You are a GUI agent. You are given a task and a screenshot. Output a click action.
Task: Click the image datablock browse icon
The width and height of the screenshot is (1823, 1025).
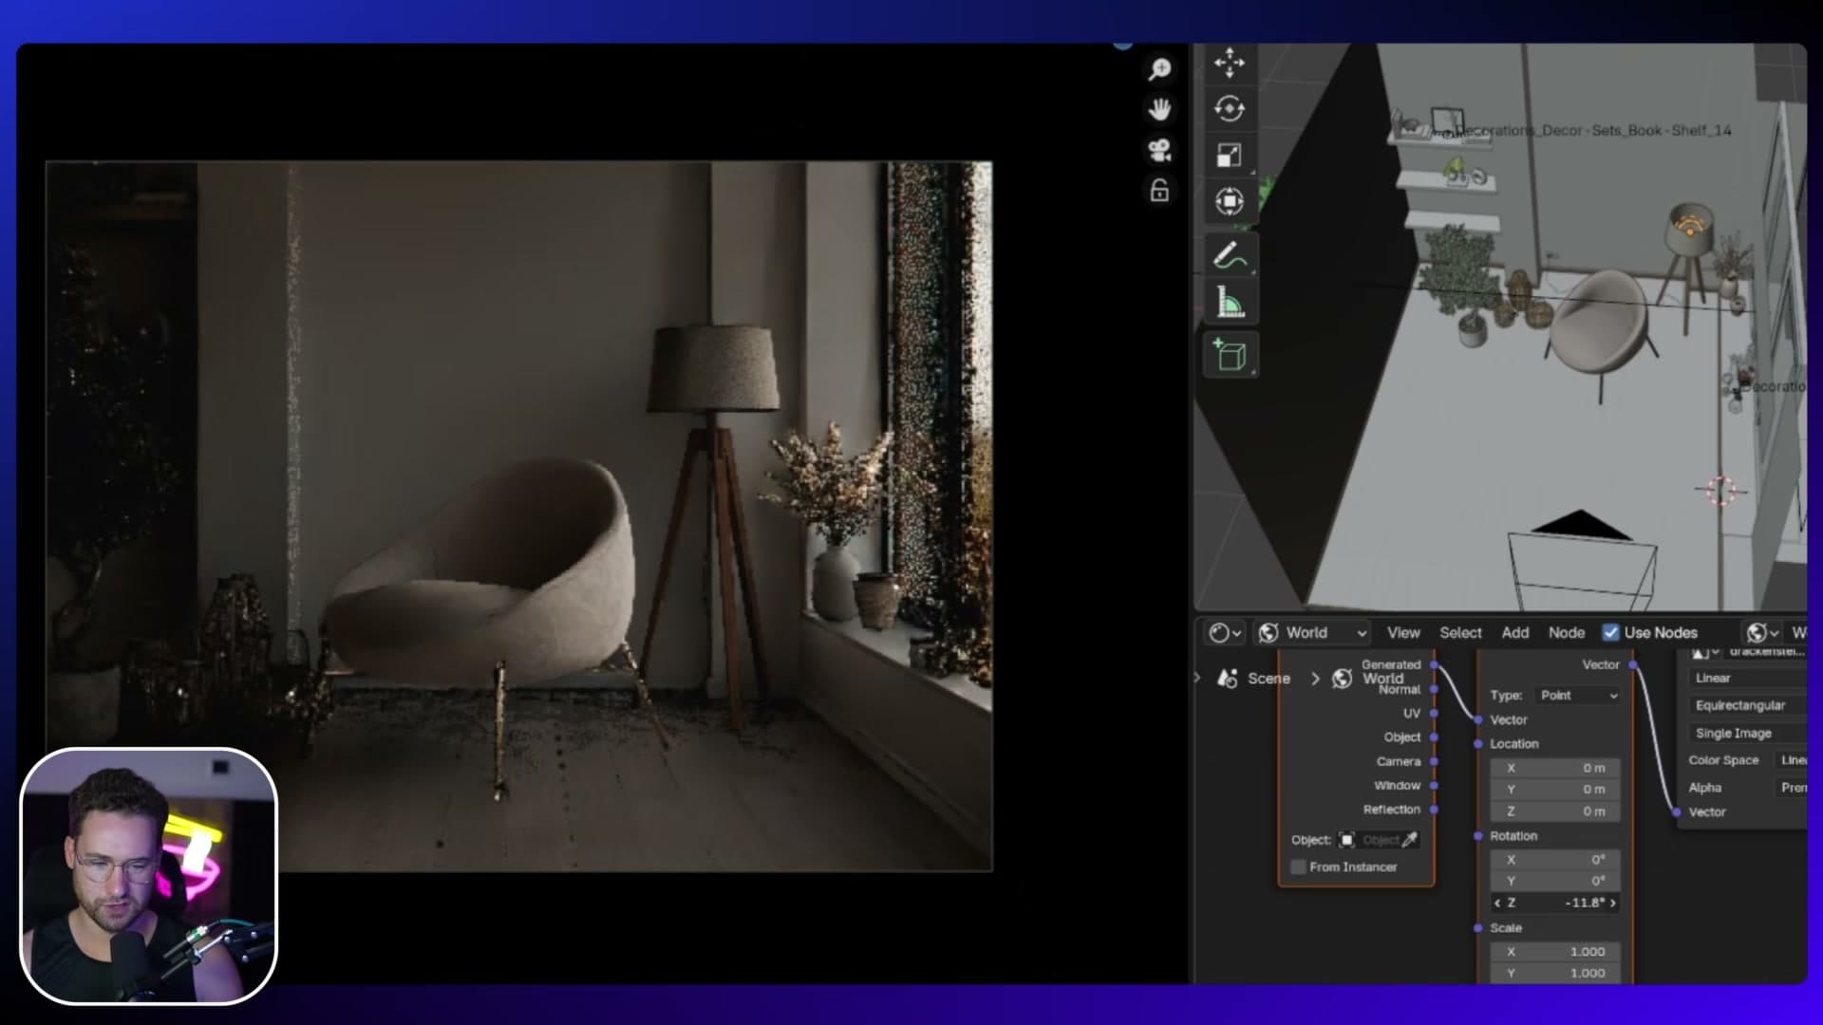(x=1705, y=652)
